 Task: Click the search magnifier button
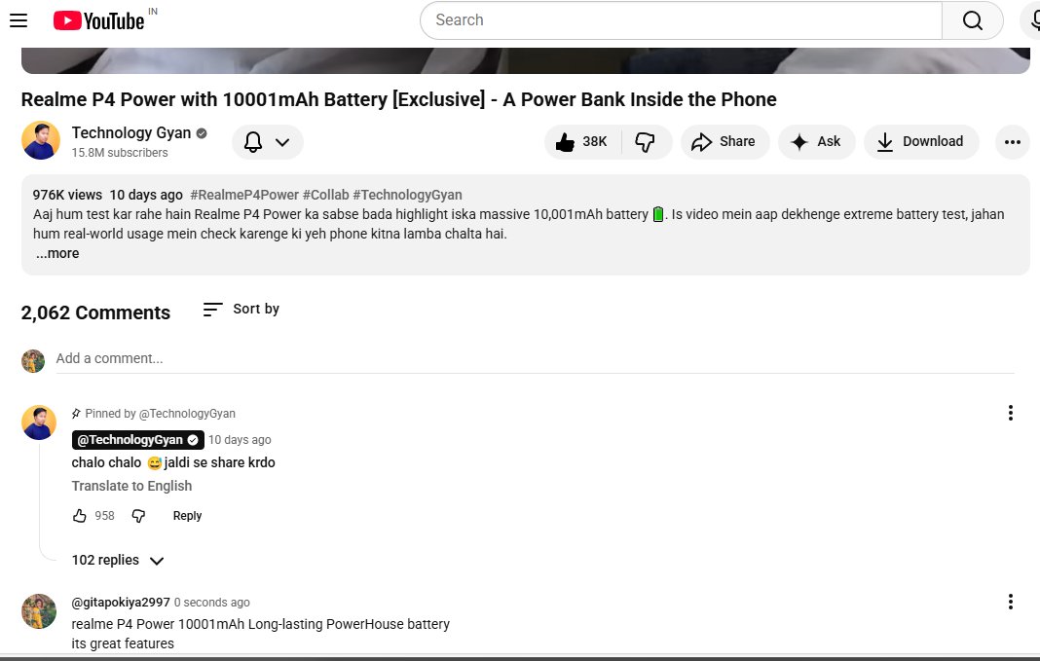973,20
